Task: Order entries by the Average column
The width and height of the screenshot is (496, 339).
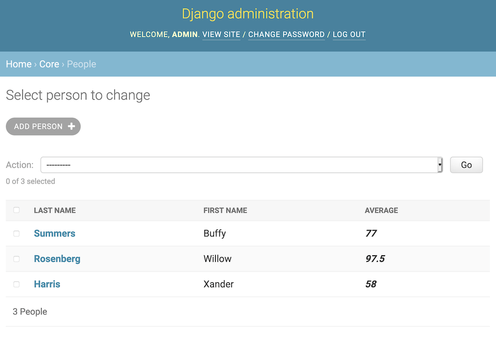Action: coord(381,210)
